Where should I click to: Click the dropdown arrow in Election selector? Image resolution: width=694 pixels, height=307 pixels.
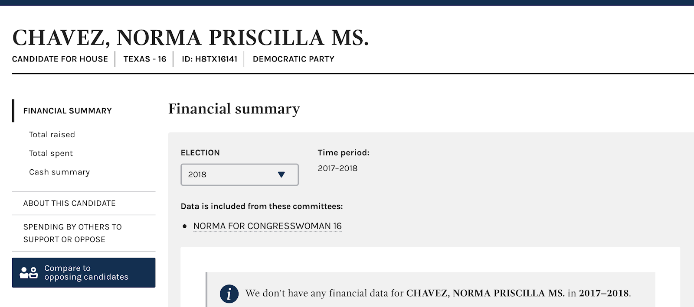coord(281,175)
